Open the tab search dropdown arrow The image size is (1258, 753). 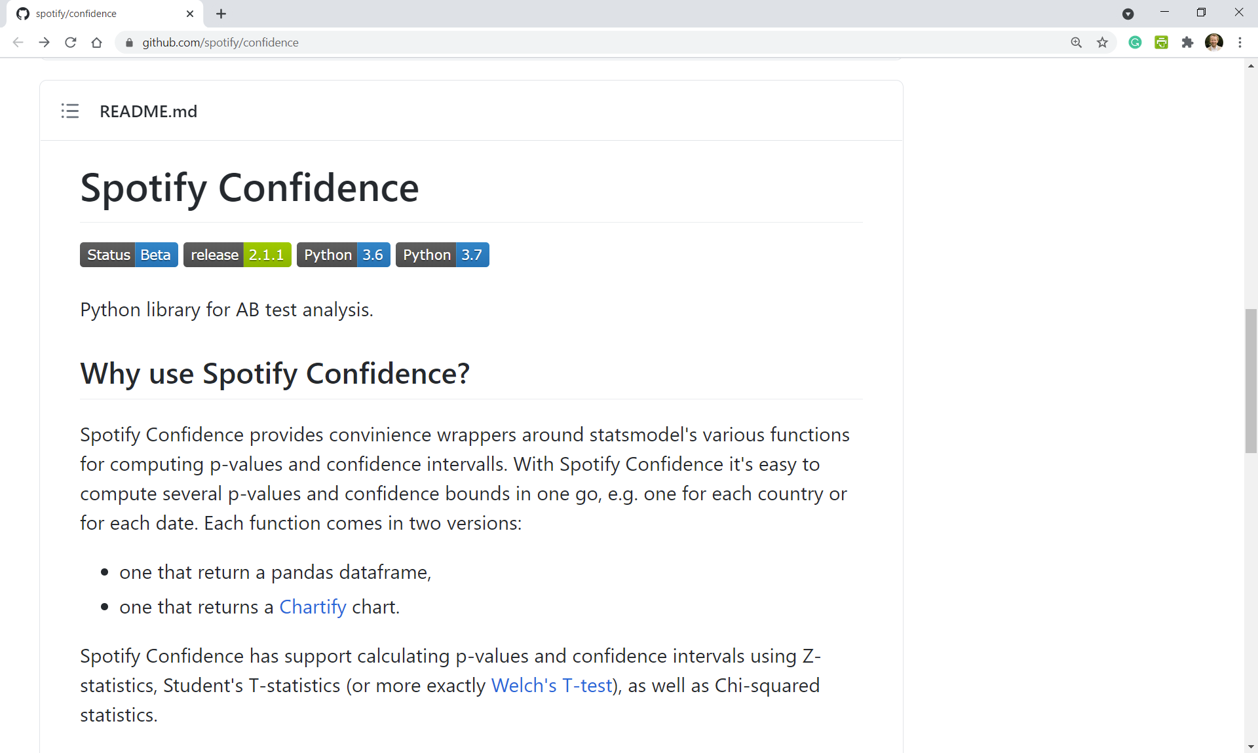1129,14
